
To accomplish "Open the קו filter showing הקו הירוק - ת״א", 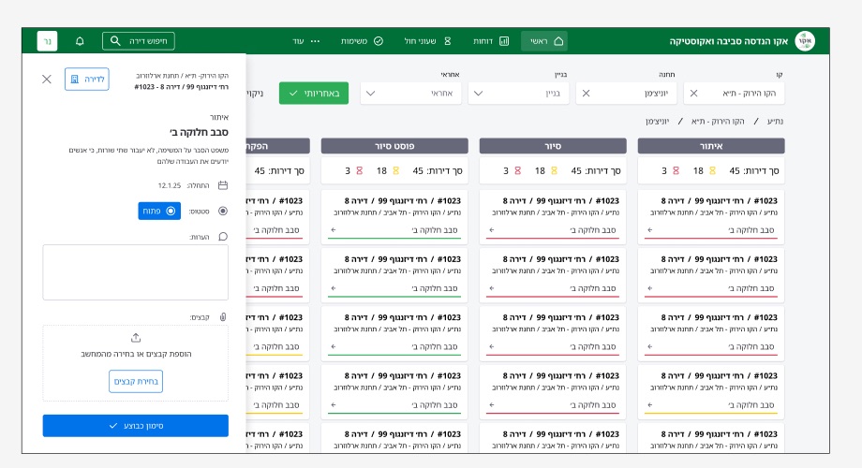I will (734, 94).
